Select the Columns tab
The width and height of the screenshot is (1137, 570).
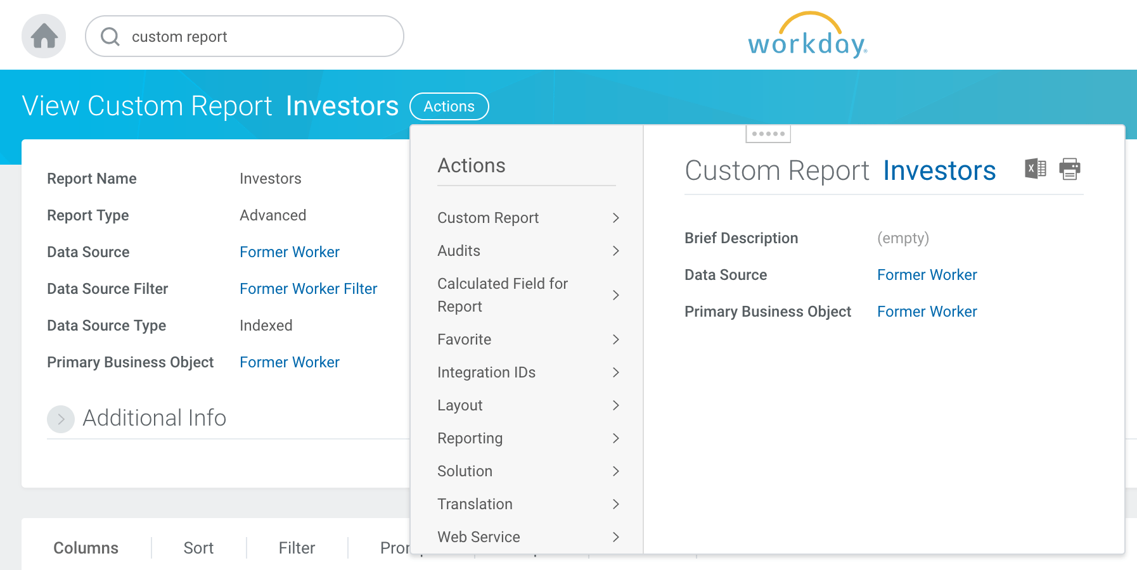(86, 548)
